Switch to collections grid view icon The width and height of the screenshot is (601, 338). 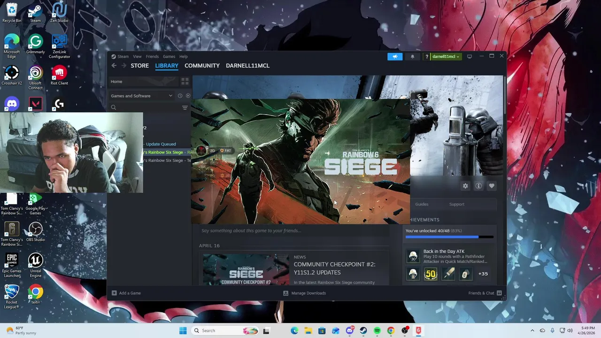coord(185,82)
